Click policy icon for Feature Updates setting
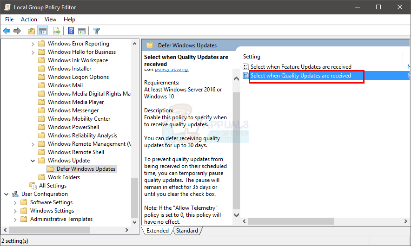This screenshot has width=411, height=246. tap(245, 67)
